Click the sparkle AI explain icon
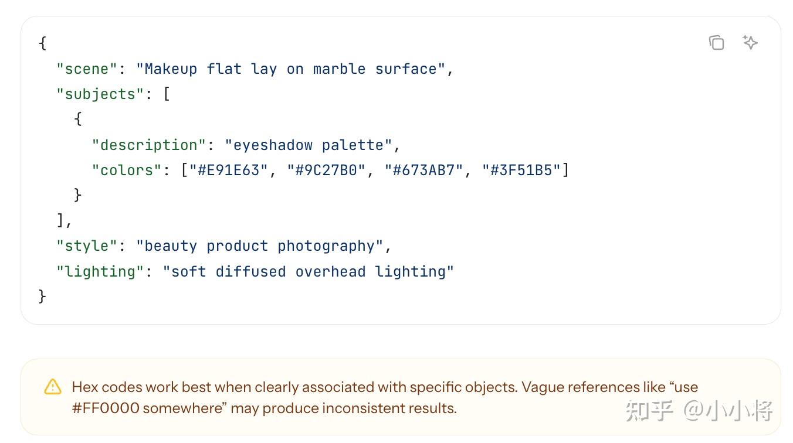This screenshot has height=443, width=793. [x=750, y=42]
